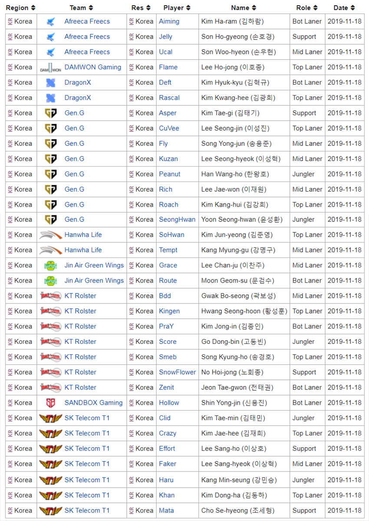Open SANDBOX Gaming team link
The image size is (369, 521).
pos(94,402)
